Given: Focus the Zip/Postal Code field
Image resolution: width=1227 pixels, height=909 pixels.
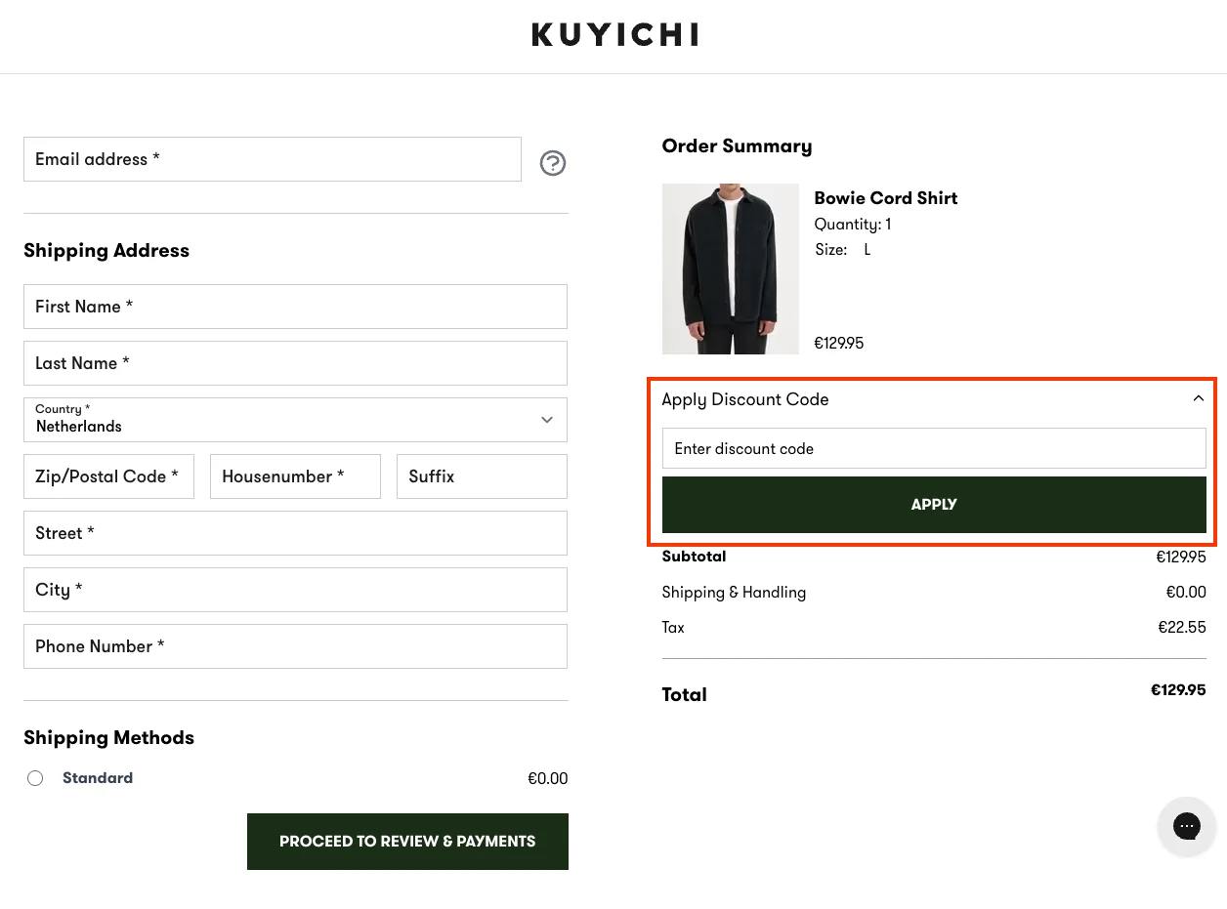Looking at the screenshot, I should [108, 476].
